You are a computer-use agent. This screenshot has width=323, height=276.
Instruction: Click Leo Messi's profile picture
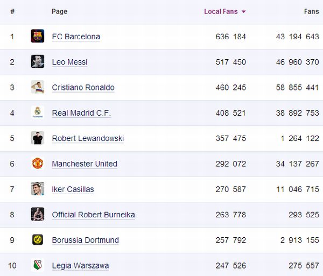pos(37,61)
